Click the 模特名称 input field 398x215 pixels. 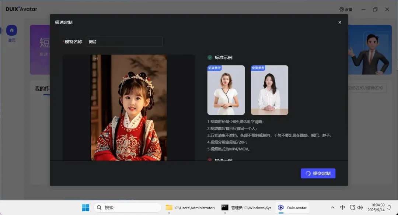(x=124, y=42)
